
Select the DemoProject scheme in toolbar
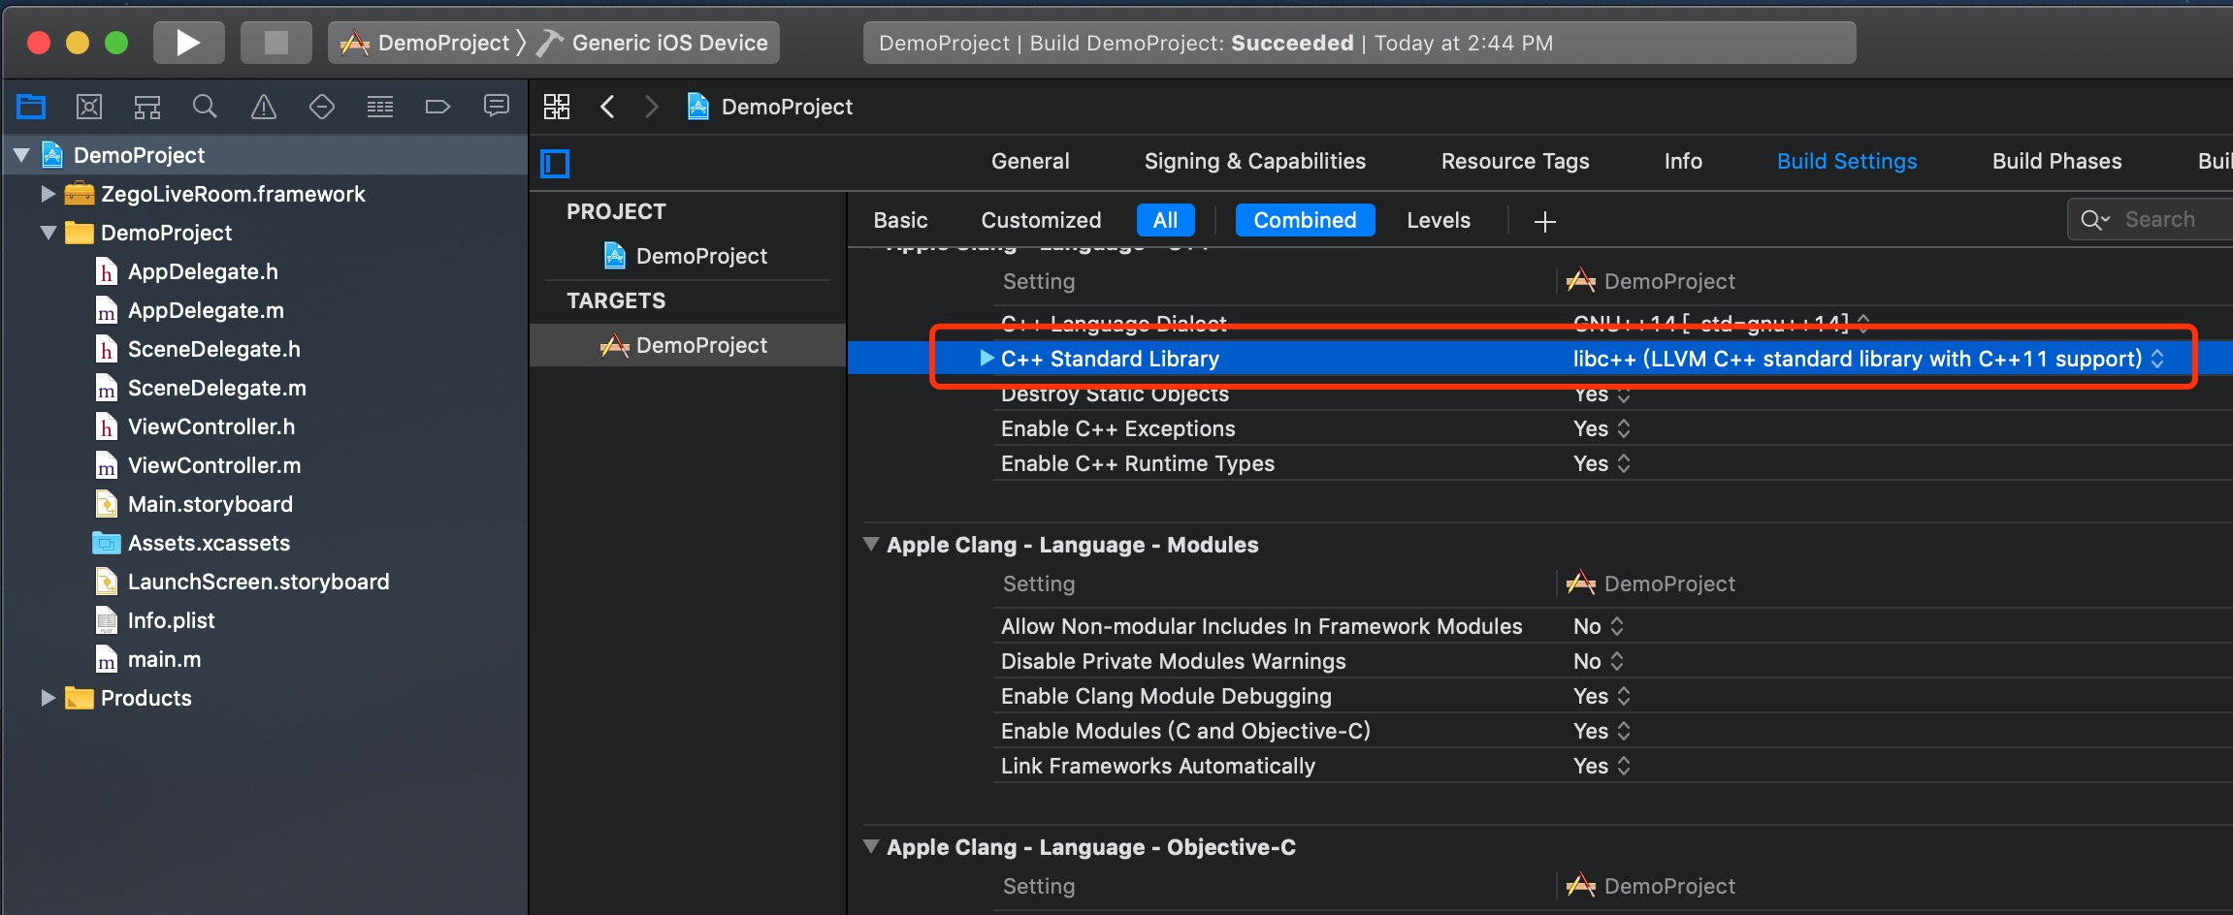click(425, 43)
